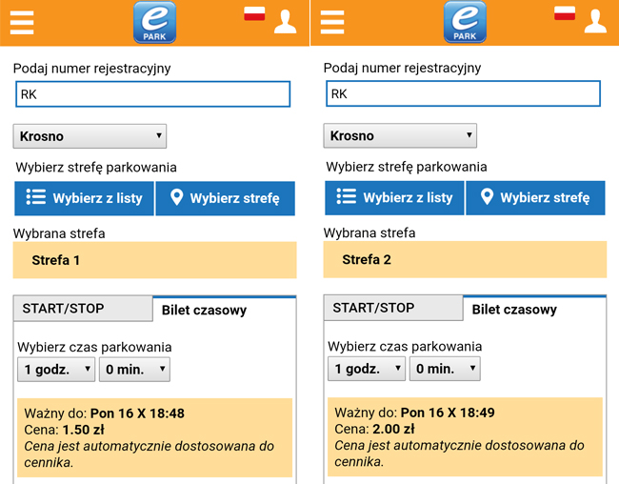The width and height of the screenshot is (619, 484).
Task: Open hours dropdown in Strefa 2 panel
Action: pyautogui.click(x=367, y=369)
